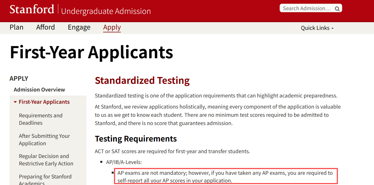Viewport: 374px width, 185px height.
Task: Click the Standardized Testing heading
Action: [x=142, y=81]
